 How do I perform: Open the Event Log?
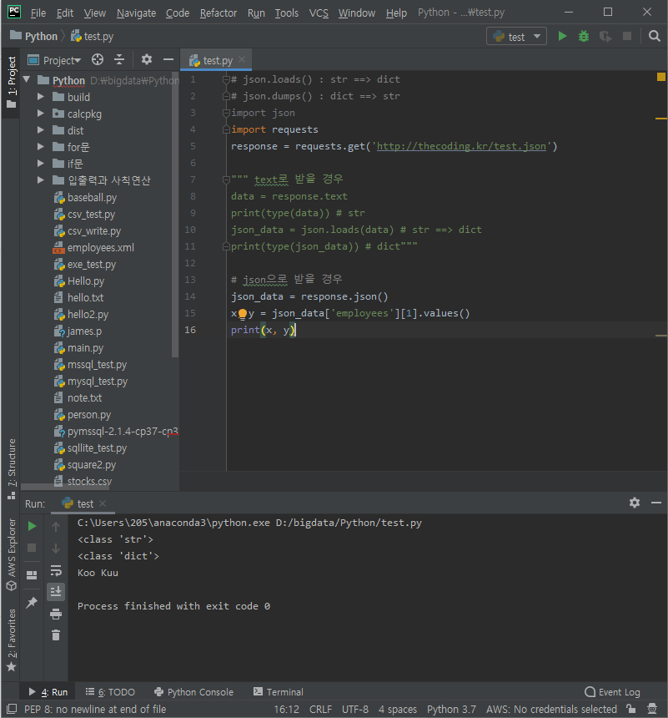coord(612,692)
